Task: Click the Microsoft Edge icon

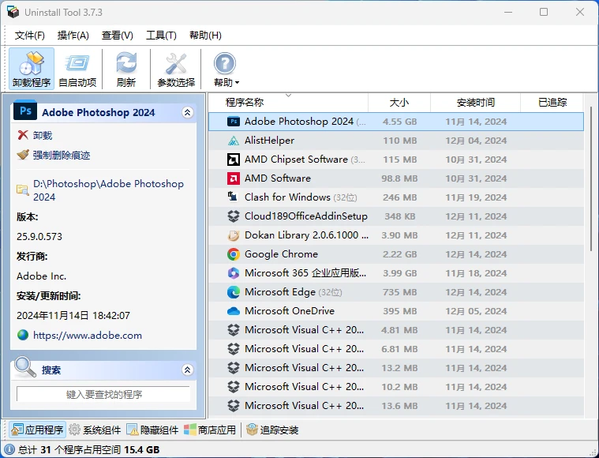Action: click(234, 292)
